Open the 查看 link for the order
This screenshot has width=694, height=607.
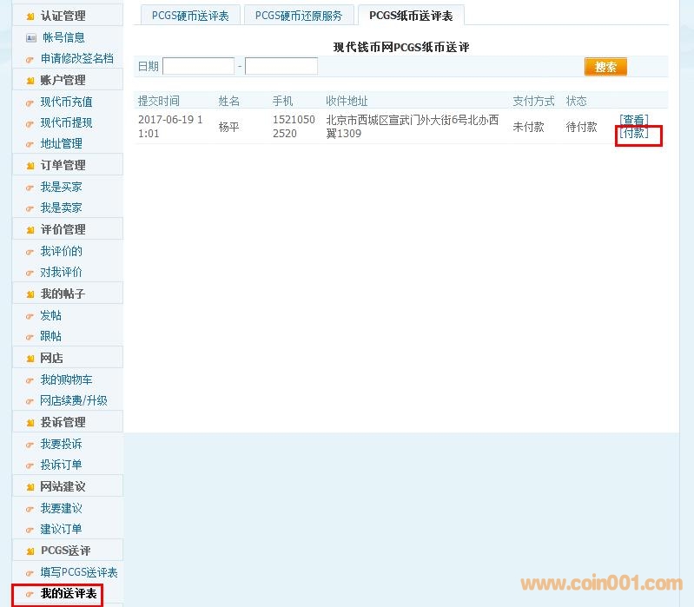coord(633,120)
